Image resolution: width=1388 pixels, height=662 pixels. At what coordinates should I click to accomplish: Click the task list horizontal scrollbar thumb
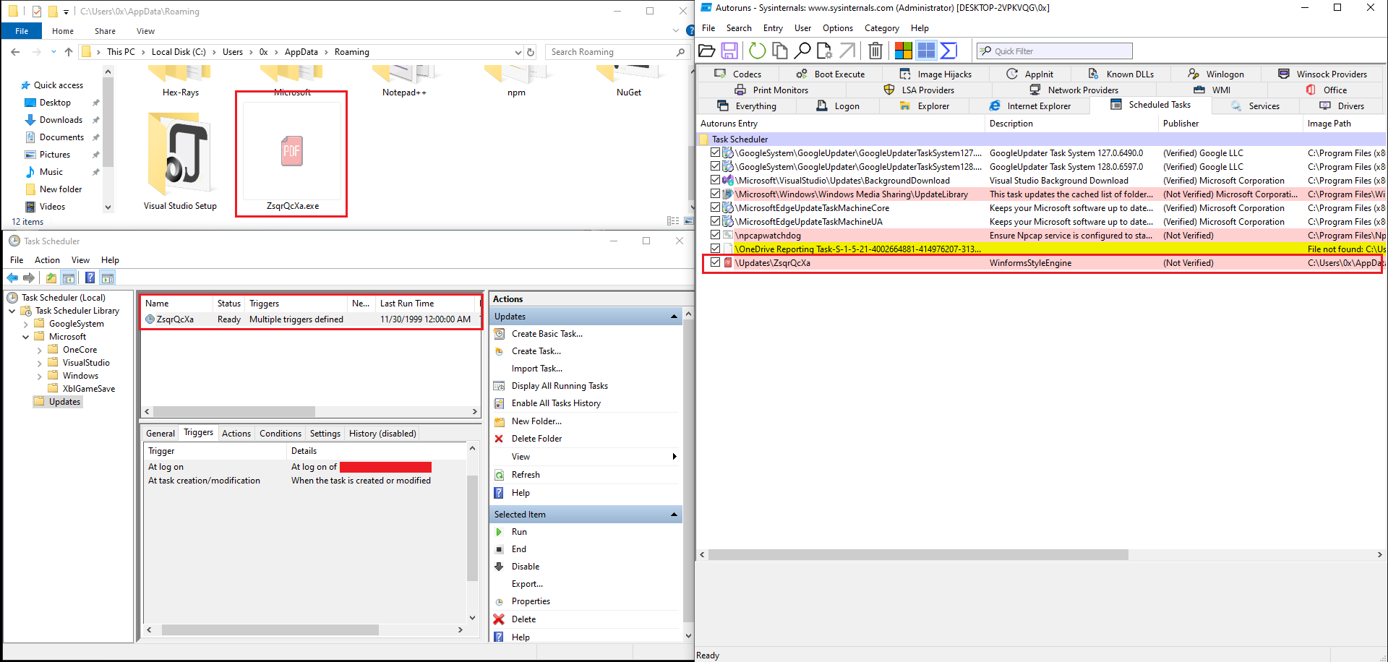235,411
